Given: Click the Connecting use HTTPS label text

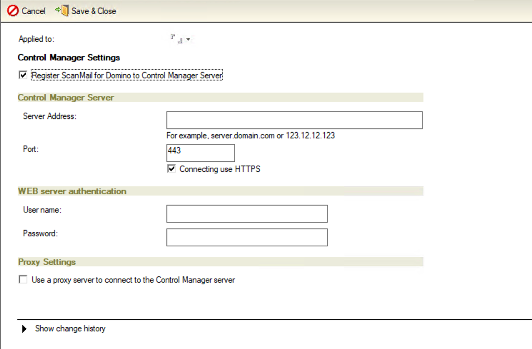Looking at the screenshot, I should [x=220, y=169].
